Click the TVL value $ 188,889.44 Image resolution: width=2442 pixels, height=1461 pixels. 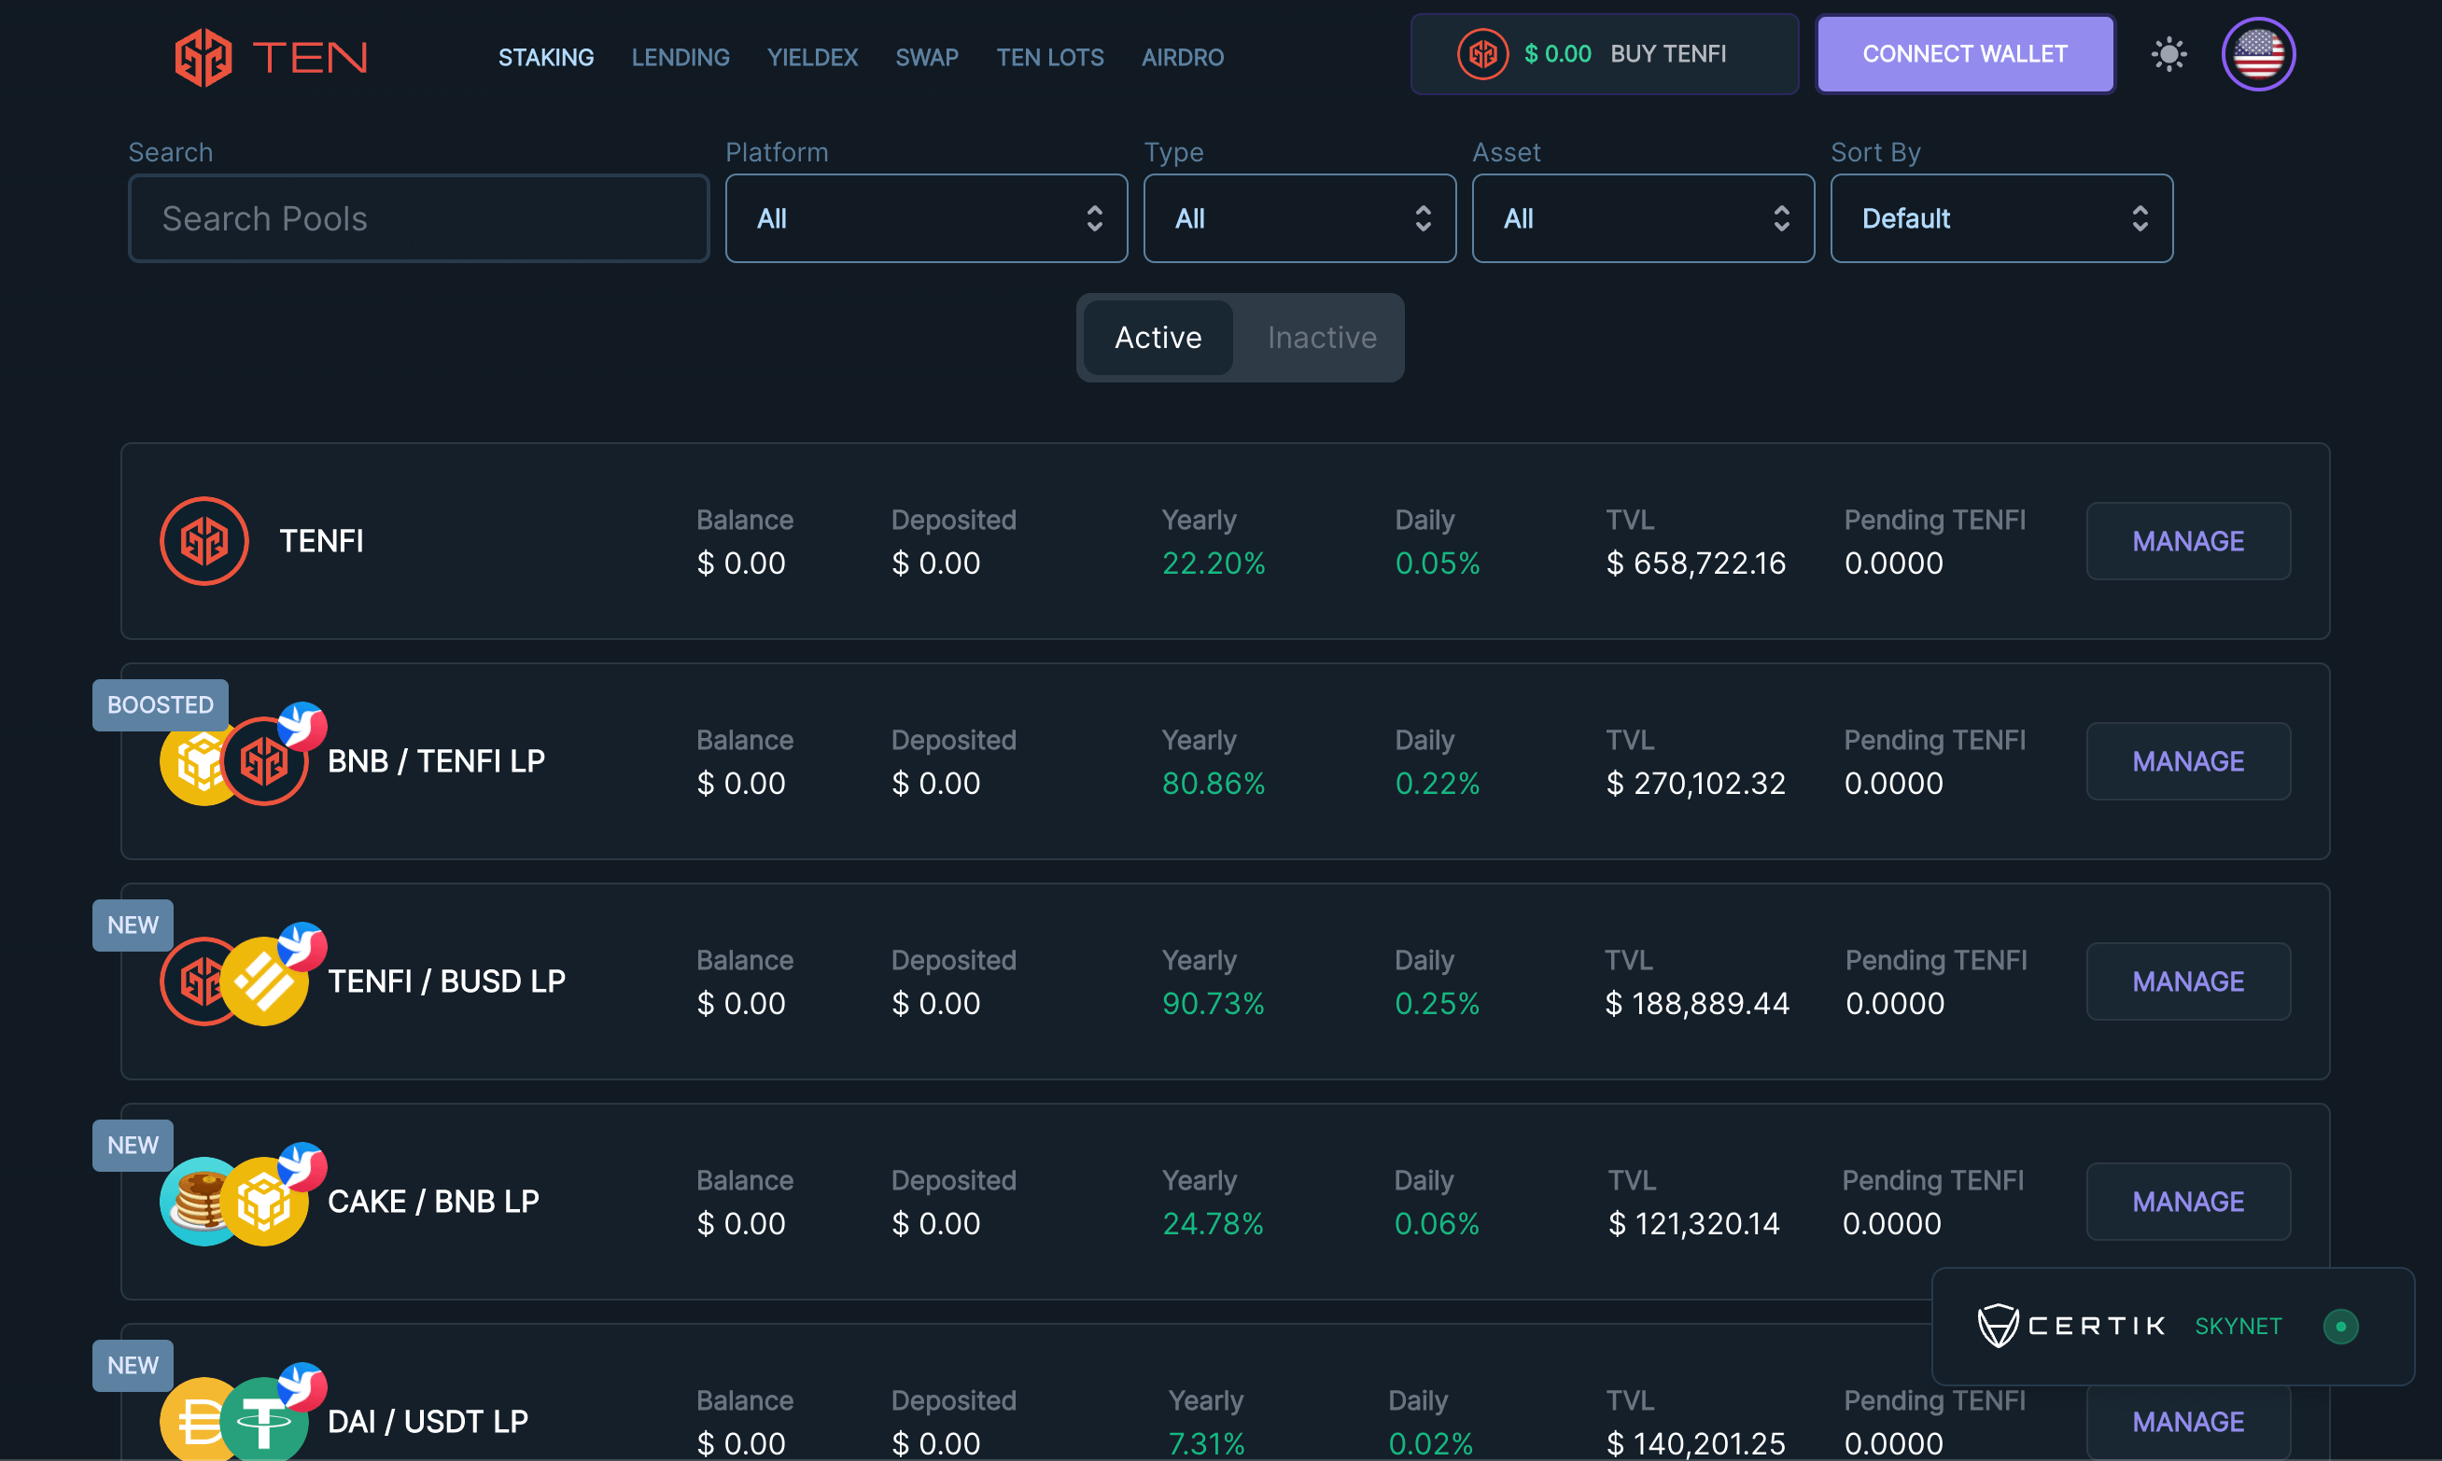pos(1696,1003)
